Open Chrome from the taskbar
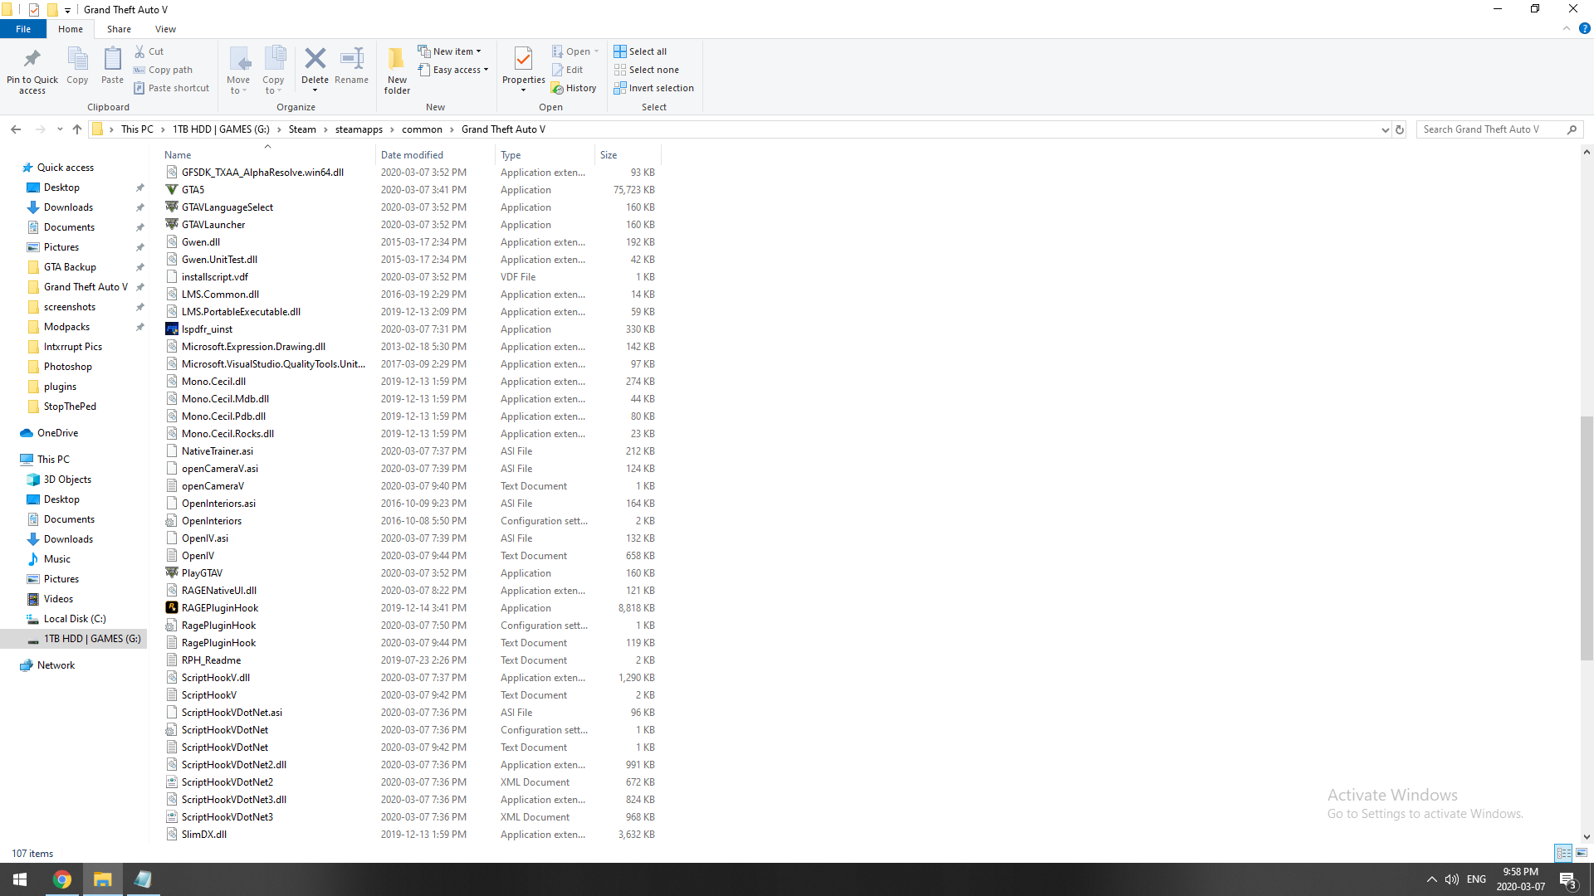This screenshot has width=1594, height=896. coord(62,879)
